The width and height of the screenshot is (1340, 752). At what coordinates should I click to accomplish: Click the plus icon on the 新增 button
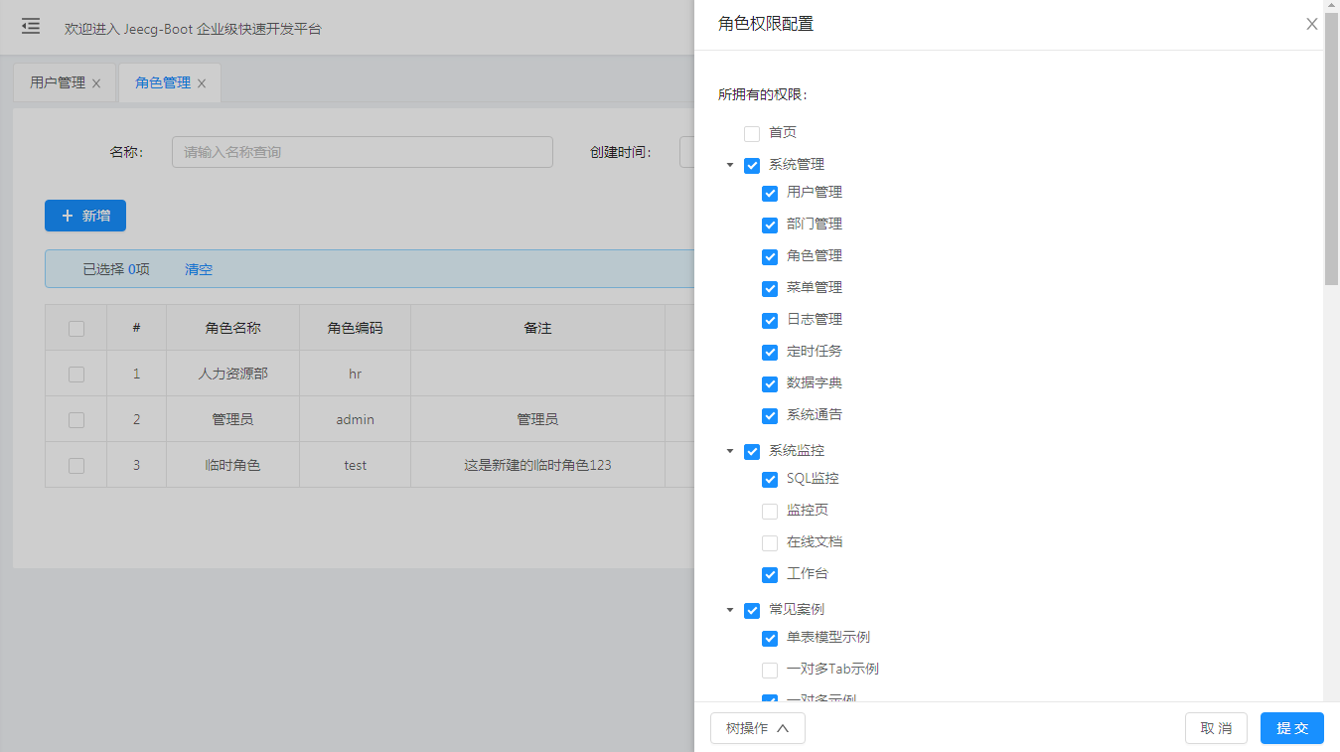click(x=68, y=216)
